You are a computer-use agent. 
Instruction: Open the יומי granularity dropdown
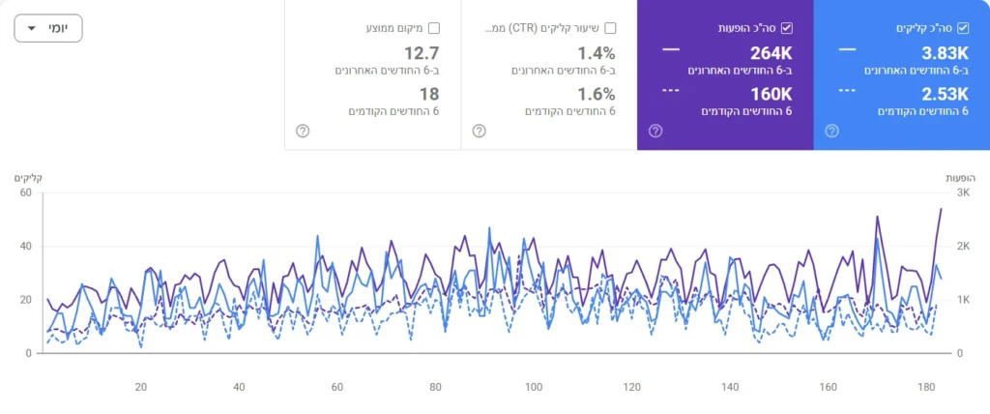point(48,28)
